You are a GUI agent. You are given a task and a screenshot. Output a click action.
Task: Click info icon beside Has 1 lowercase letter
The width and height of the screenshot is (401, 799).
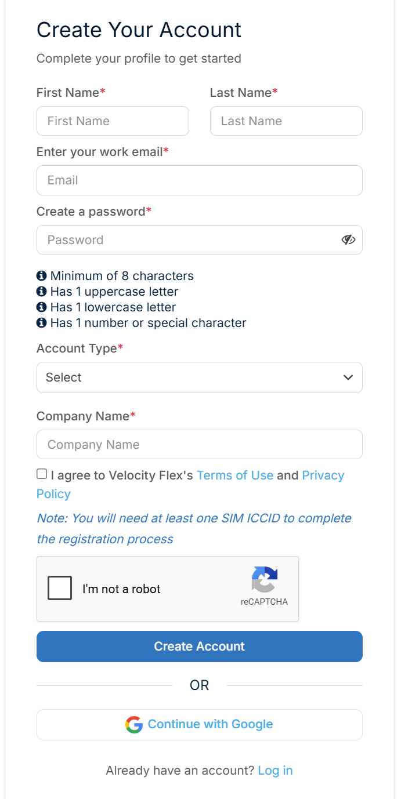[x=41, y=307]
